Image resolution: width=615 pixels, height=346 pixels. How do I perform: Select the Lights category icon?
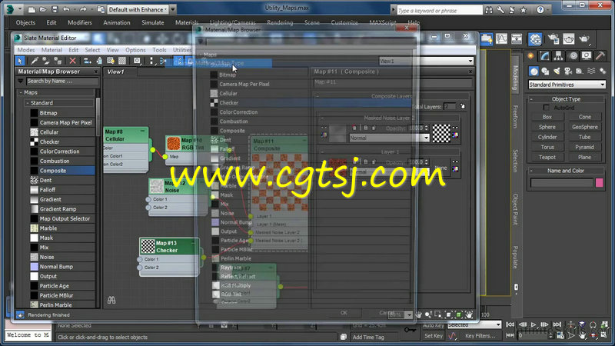557,71
